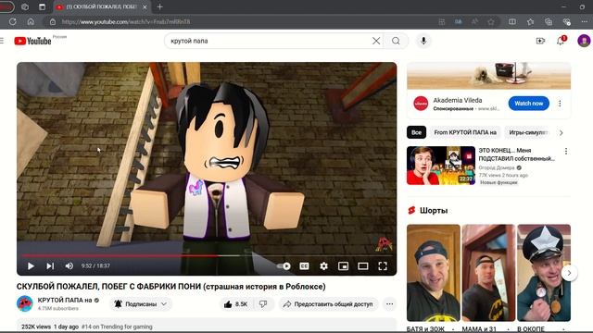Open ЭТО КОНЕЦ video thumbnail
Screen dimensions: 593x333
pyautogui.click(x=441, y=166)
